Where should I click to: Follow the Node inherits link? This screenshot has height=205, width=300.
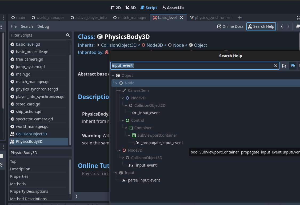tap(178, 45)
